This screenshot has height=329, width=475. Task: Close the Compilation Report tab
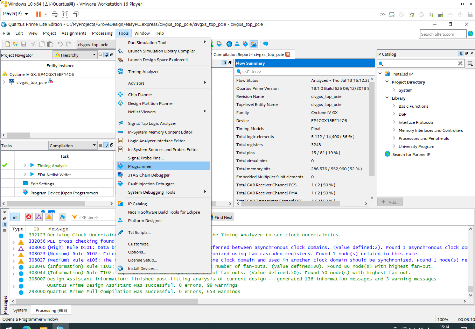[x=288, y=54]
